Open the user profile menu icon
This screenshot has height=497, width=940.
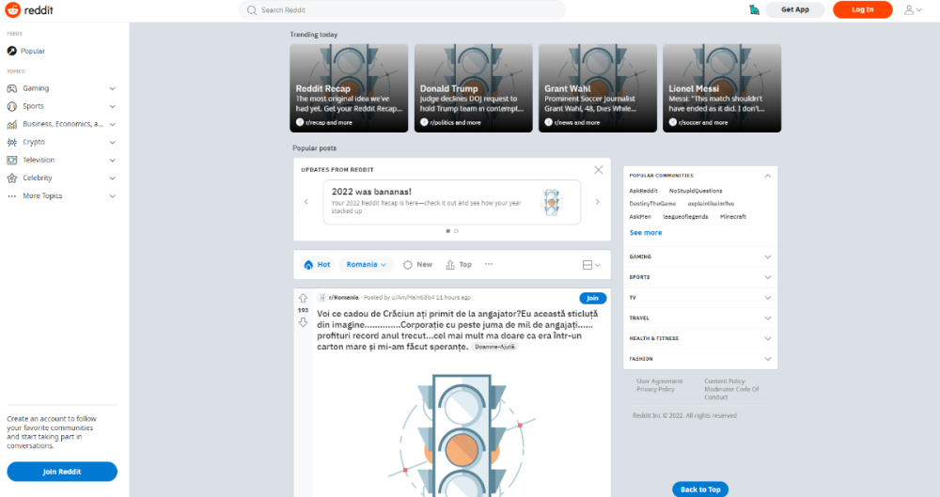coord(913,10)
